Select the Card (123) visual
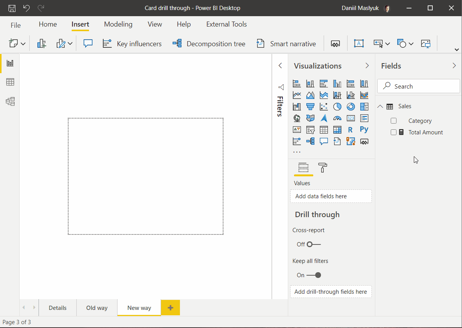462x328 pixels. pos(351,118)
